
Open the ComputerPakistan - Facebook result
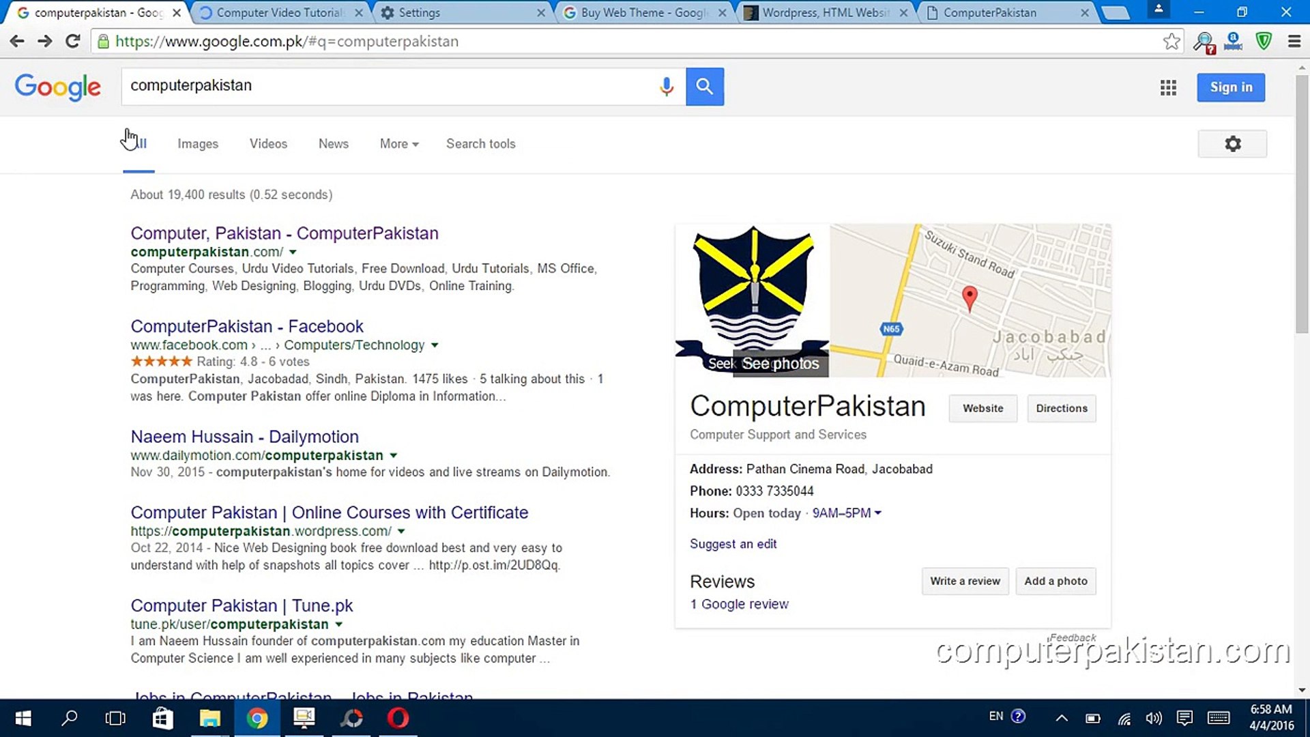[x=247, y=327]
